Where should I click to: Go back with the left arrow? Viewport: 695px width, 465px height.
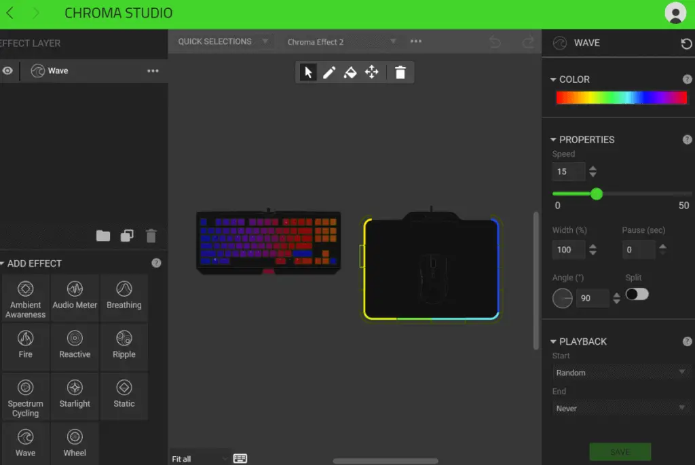[x=10, y=13]
